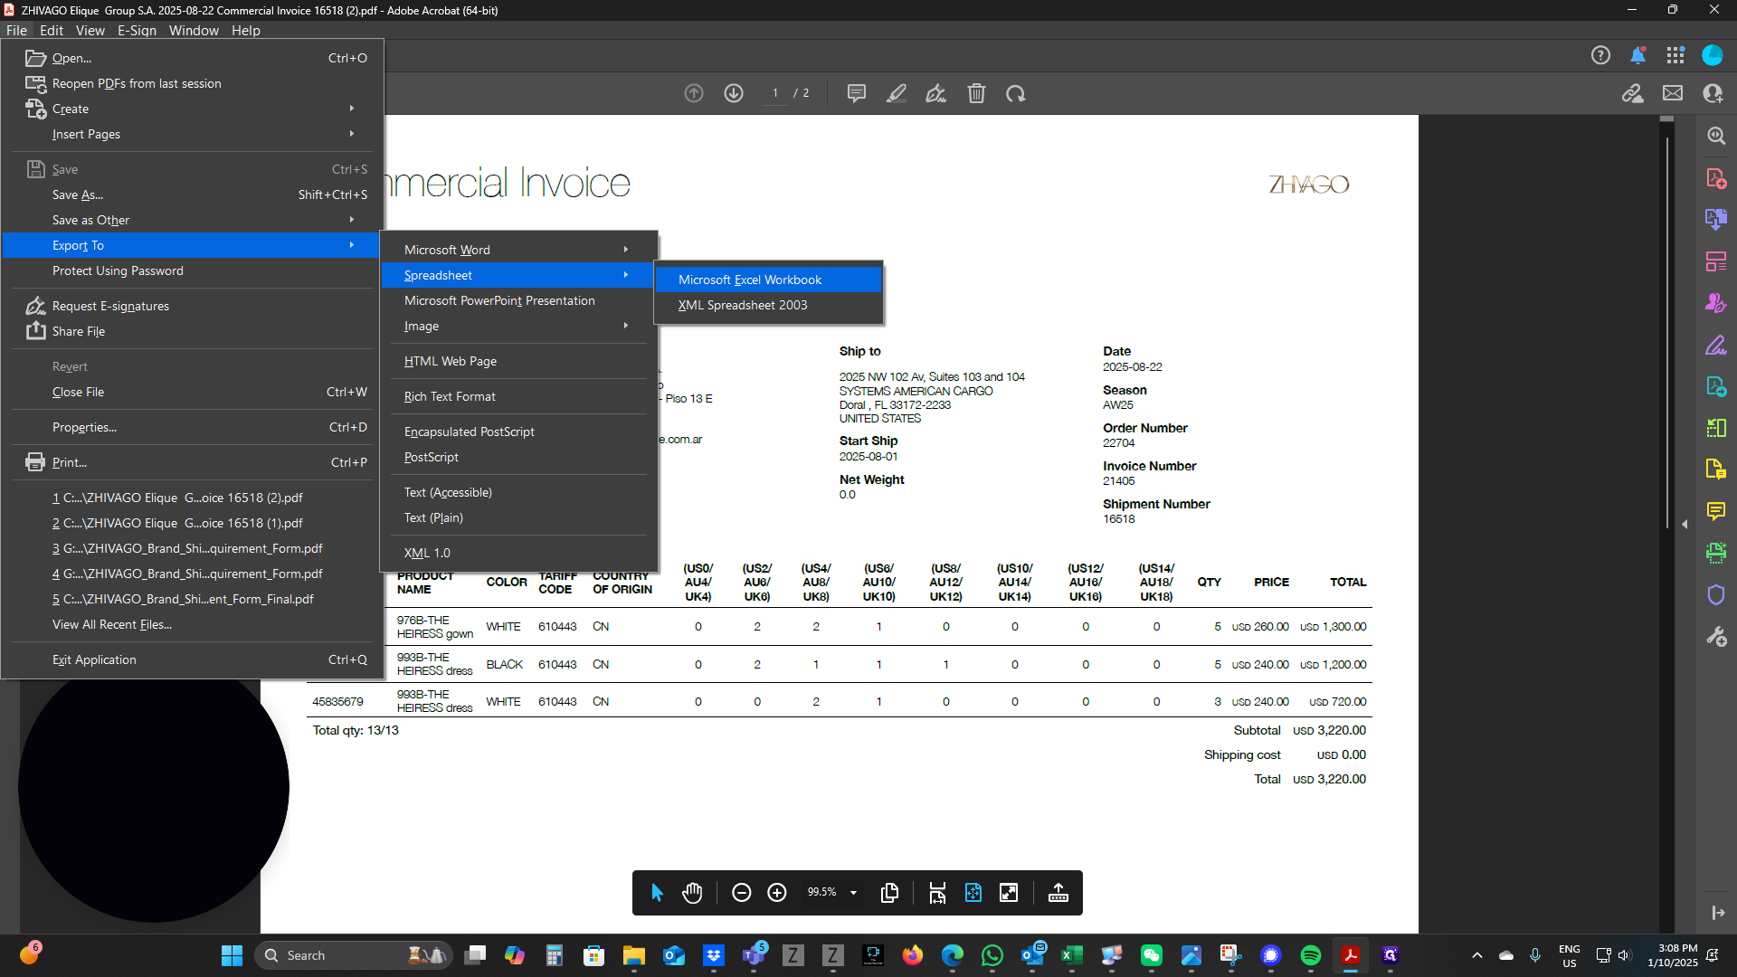Click the next page down arrow icon
This screenshot has height=977, width=1737.
point(734,93)
